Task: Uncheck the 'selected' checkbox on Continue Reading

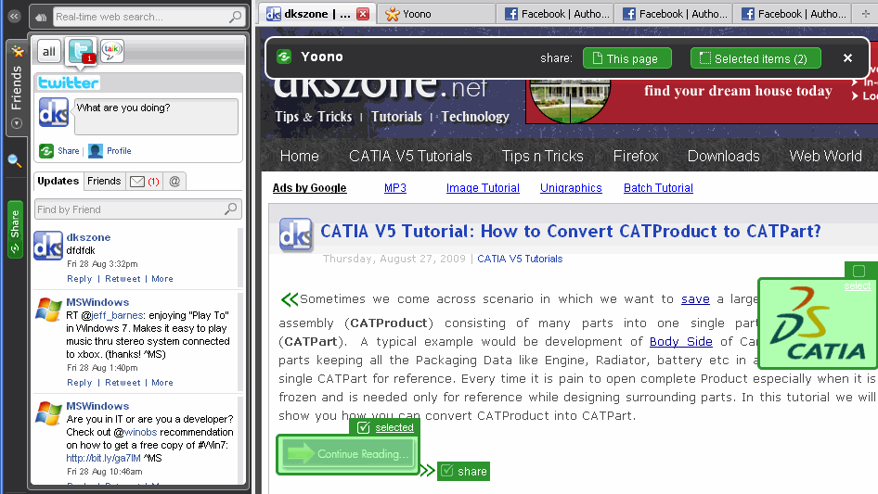Action: (364, 427)
